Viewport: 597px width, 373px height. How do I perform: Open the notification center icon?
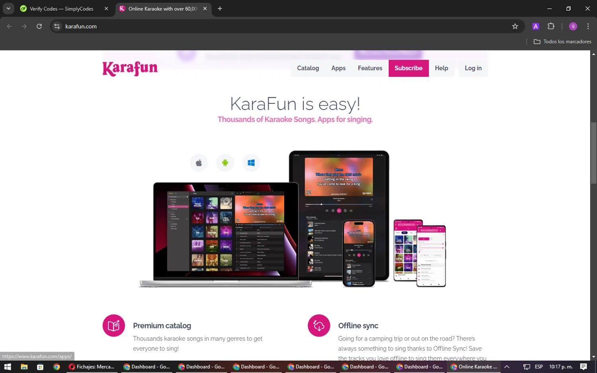pyautogui.click(x=583, y=367)
